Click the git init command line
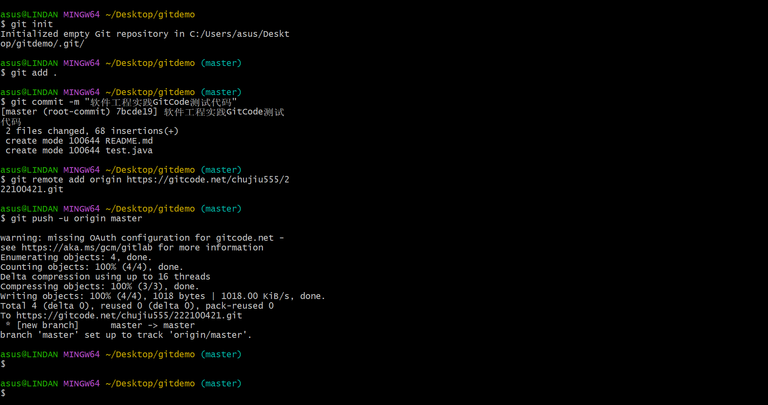This screenshot has height=405, width=768. click(27, 24)
